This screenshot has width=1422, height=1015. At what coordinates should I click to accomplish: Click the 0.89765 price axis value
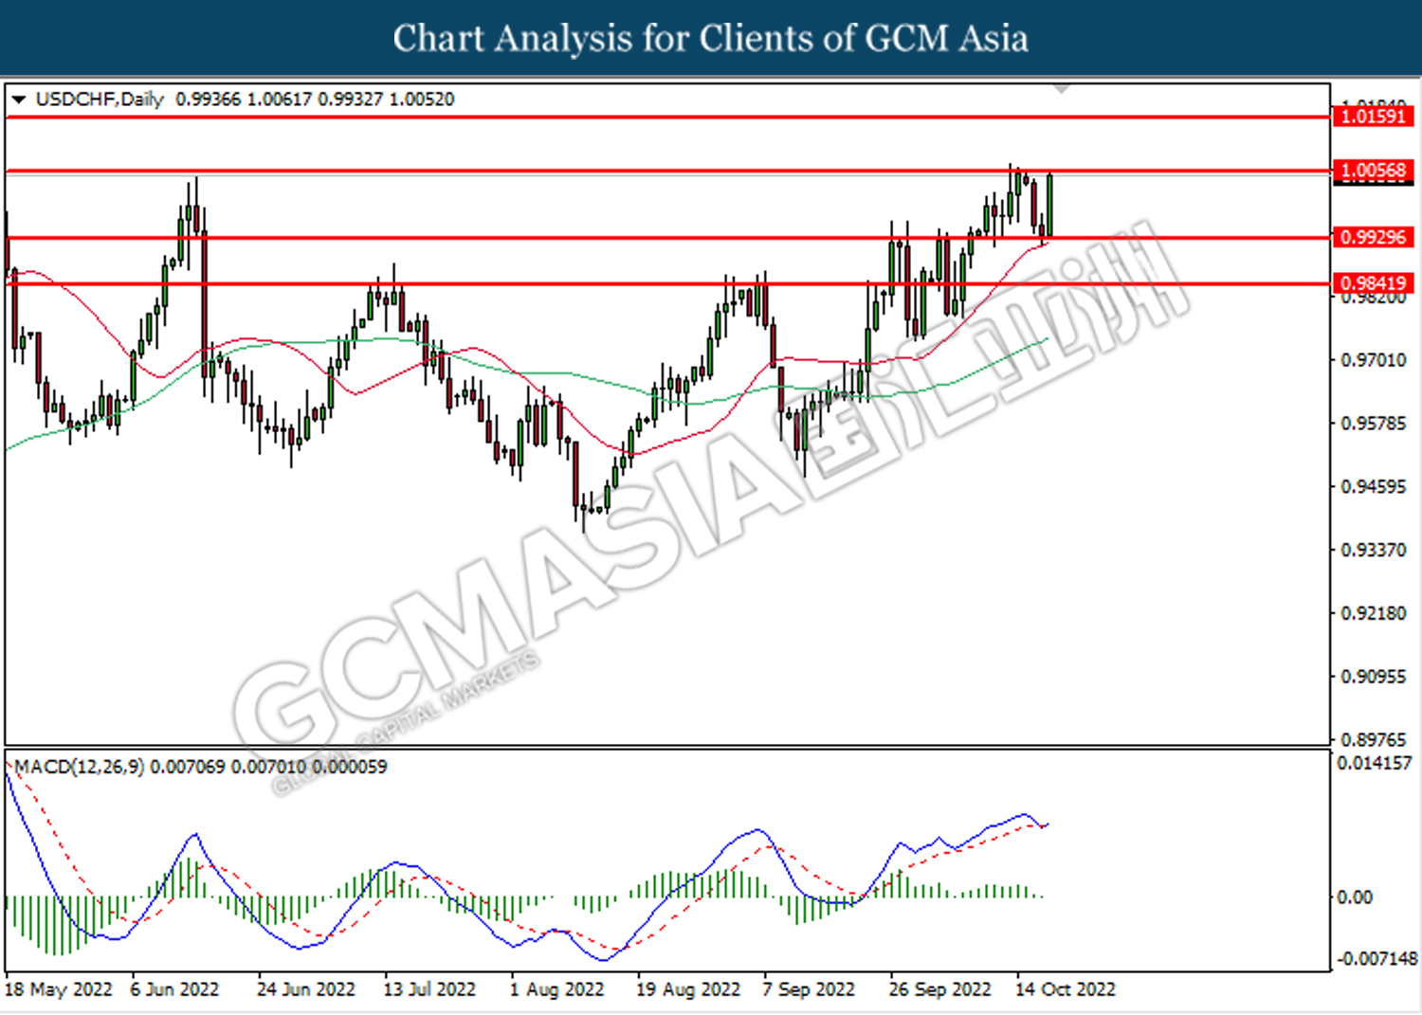(1374, 739)
